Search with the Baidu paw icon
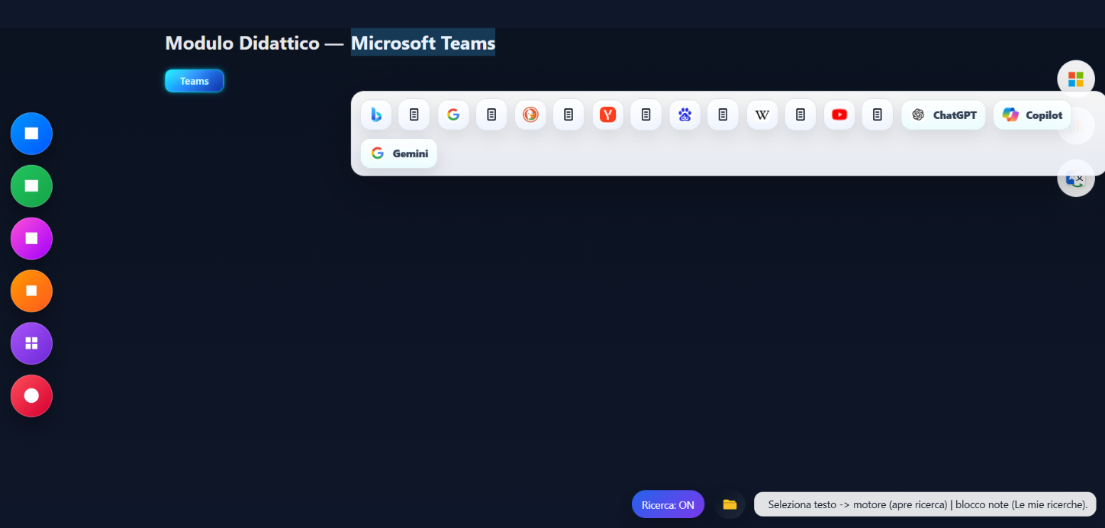 [685, 114]
